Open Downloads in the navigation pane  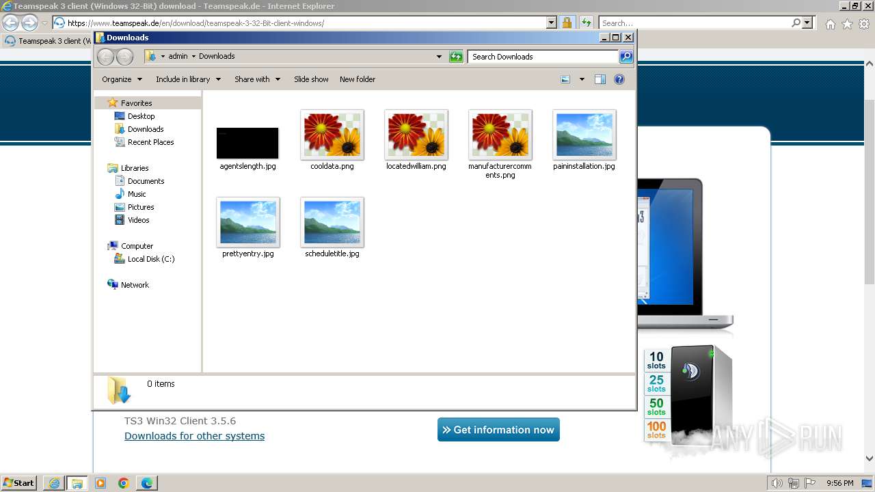[146, 129]
